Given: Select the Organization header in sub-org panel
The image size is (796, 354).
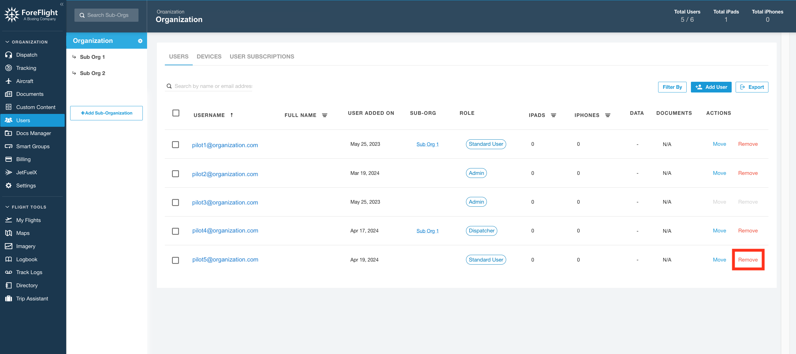Looking at the screenshot, I should click(107, 41).
